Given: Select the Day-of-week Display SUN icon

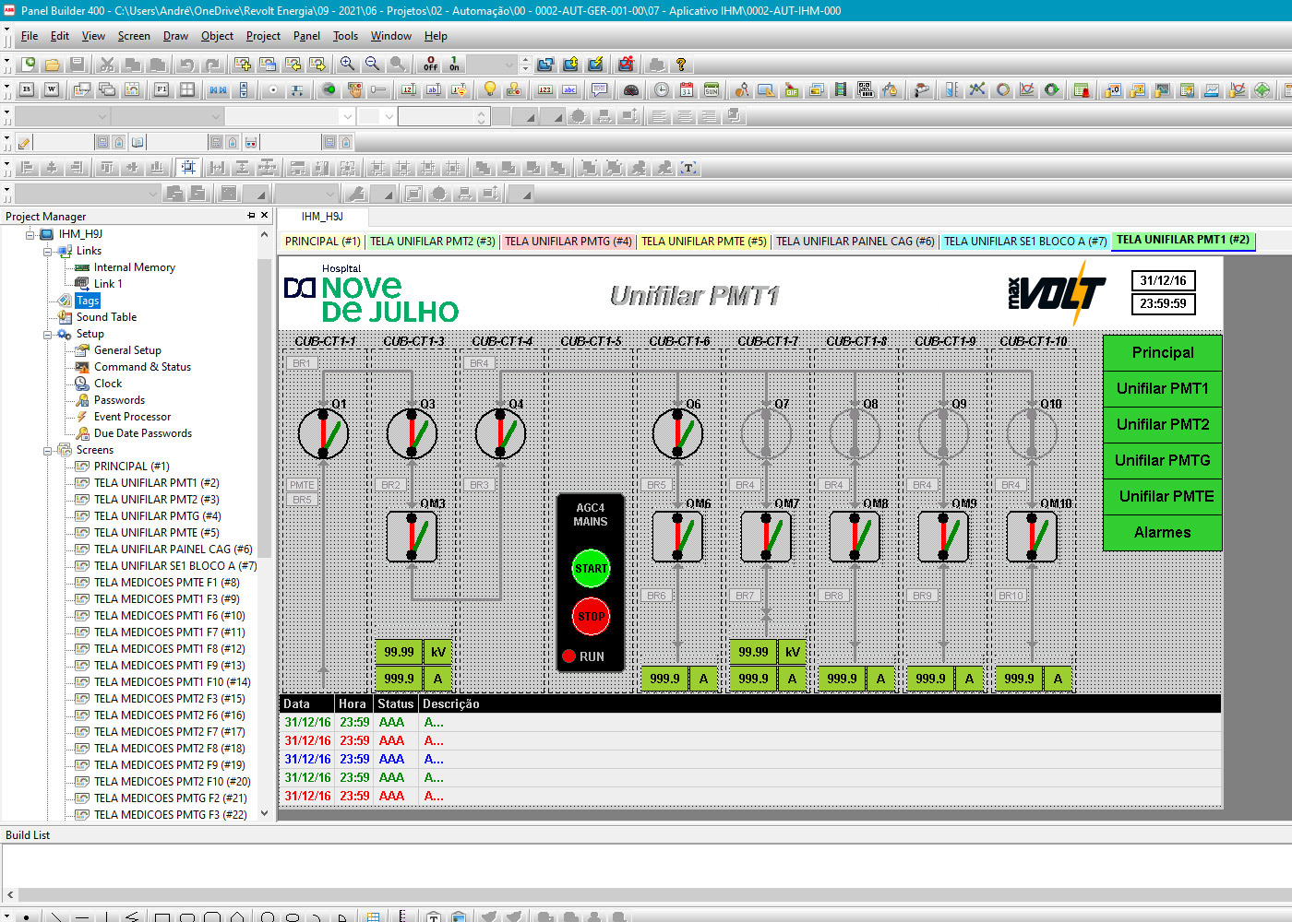Looking at the screenshot, I should coord(712,90).
